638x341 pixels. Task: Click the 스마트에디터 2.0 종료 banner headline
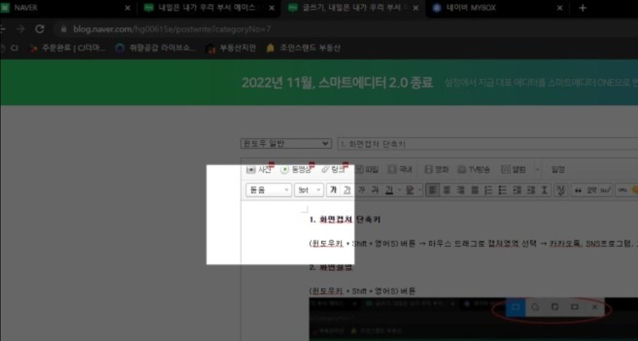[336, 83]
